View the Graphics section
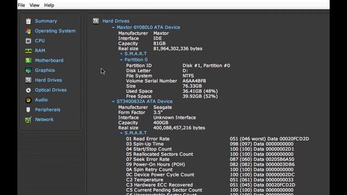The image size is (347, 195). click(x=45, y=70)
